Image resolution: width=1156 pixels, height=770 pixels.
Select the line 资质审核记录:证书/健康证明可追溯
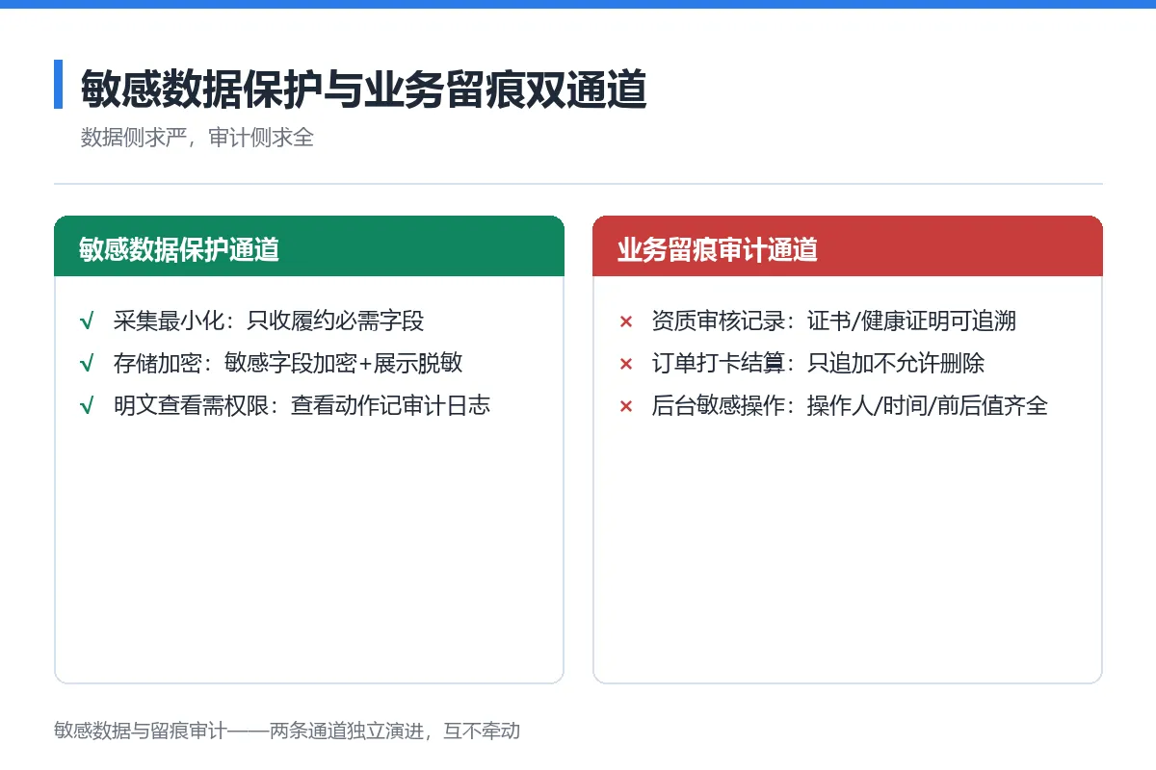[833, 321]
